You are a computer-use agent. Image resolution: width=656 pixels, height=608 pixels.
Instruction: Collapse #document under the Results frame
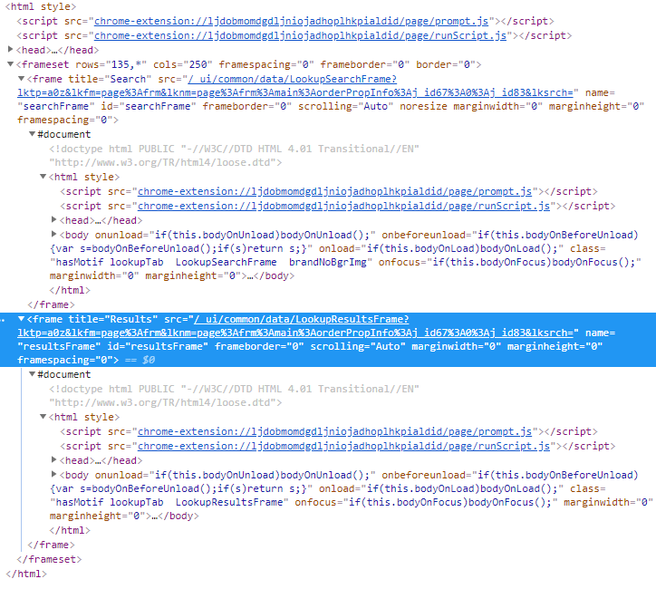click(32, 374)
